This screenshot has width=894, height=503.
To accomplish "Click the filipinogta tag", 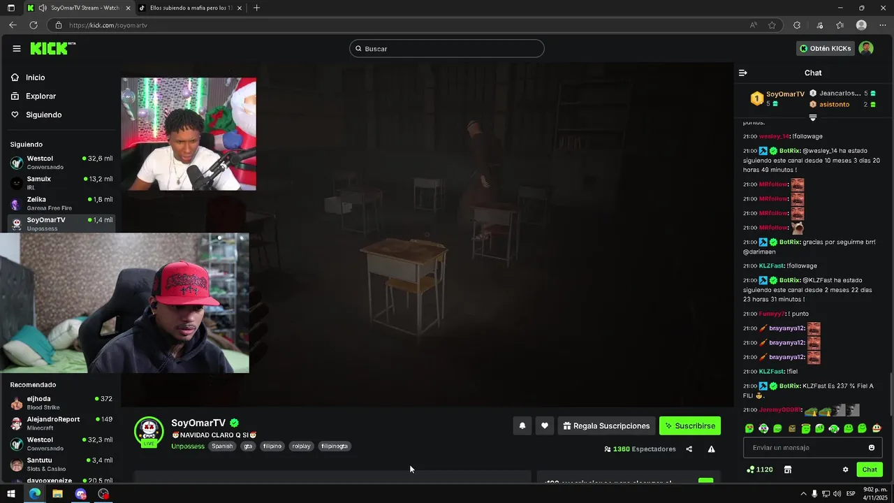I will tap(335, 446).
